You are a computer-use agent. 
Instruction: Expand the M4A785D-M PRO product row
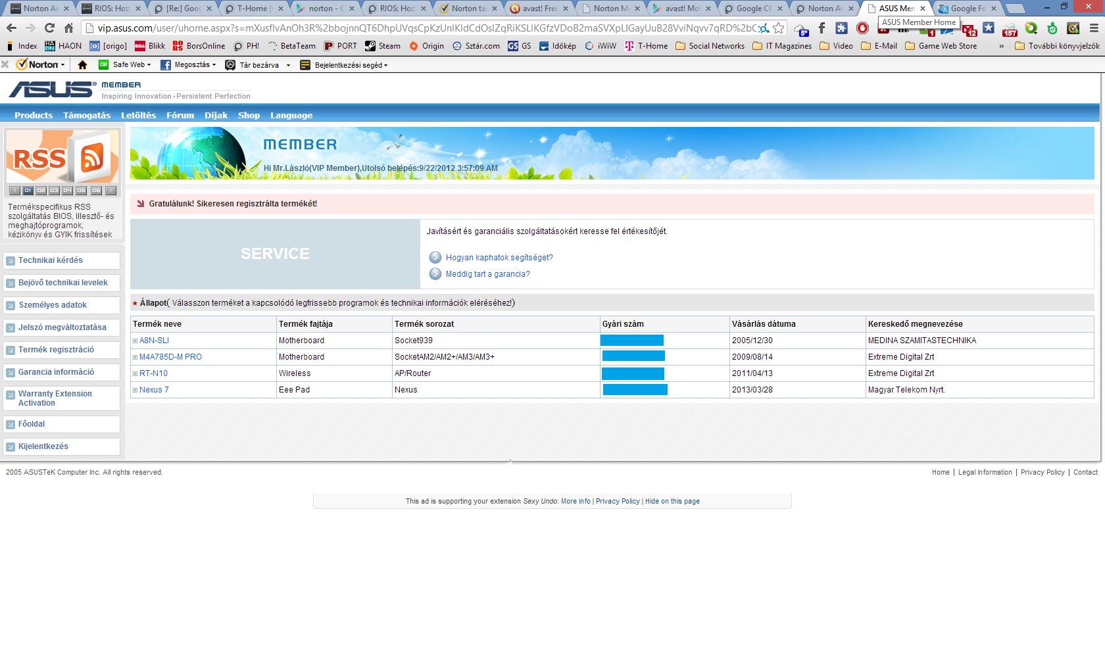135,357
